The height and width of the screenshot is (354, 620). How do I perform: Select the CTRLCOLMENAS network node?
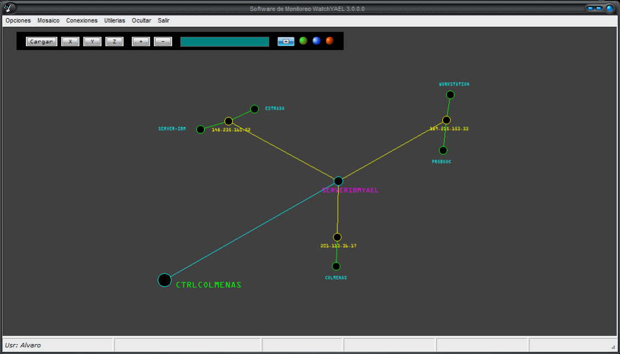[164, 280]
